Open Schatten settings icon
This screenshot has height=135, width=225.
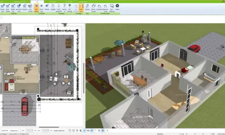pos(99,6)
